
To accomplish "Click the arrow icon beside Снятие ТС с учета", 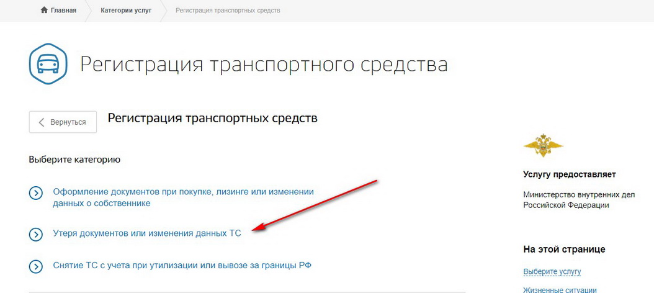I will click(36, 266).
